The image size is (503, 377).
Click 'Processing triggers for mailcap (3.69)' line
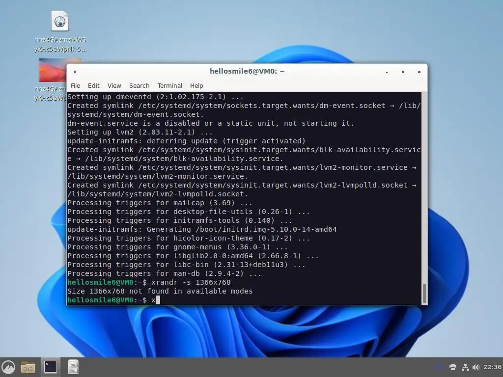point(160,203)
